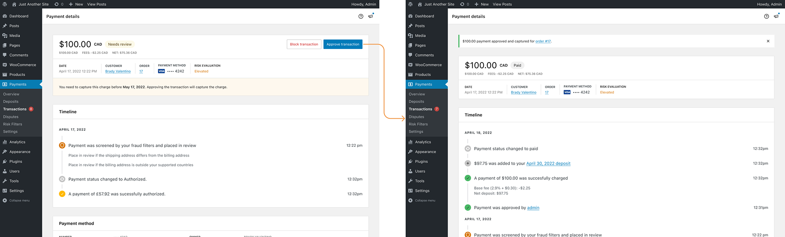785x237 pixels.
Task: Open Appearance in left sidebar
Action: click(21, 152)
